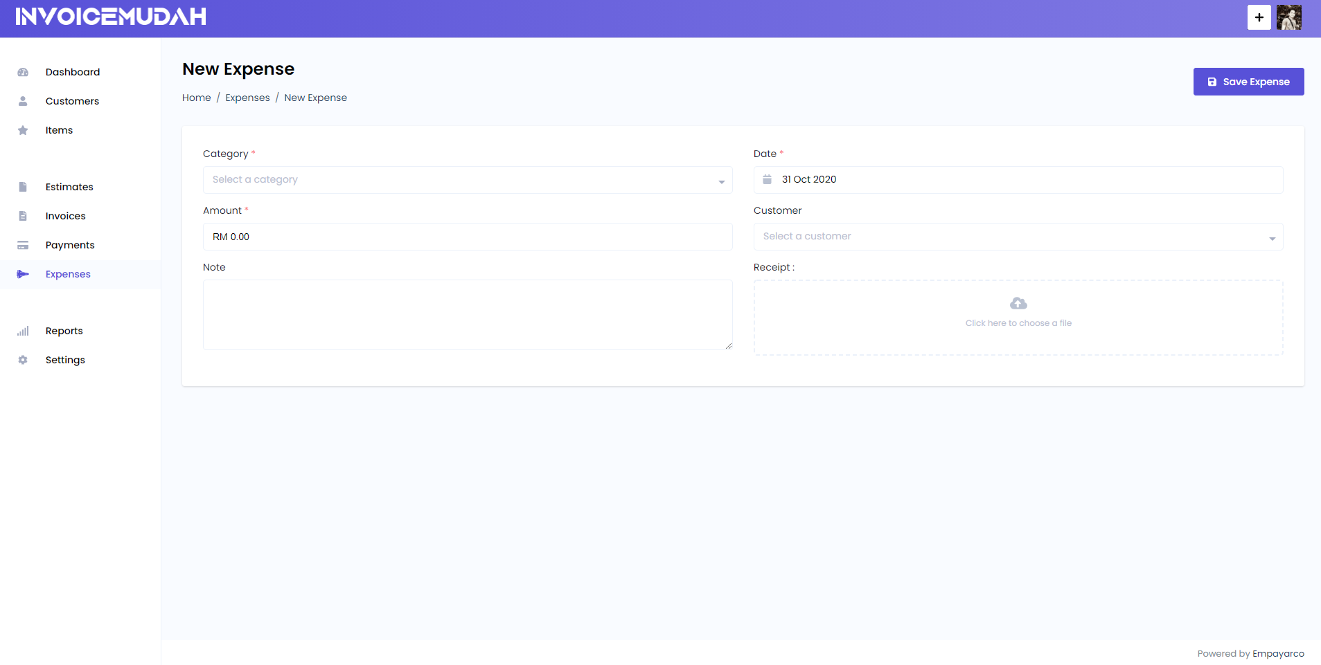This screenshot has width=1321, height=665.
Task: Select Expenses in sidebar
Action: pos(80,274)
